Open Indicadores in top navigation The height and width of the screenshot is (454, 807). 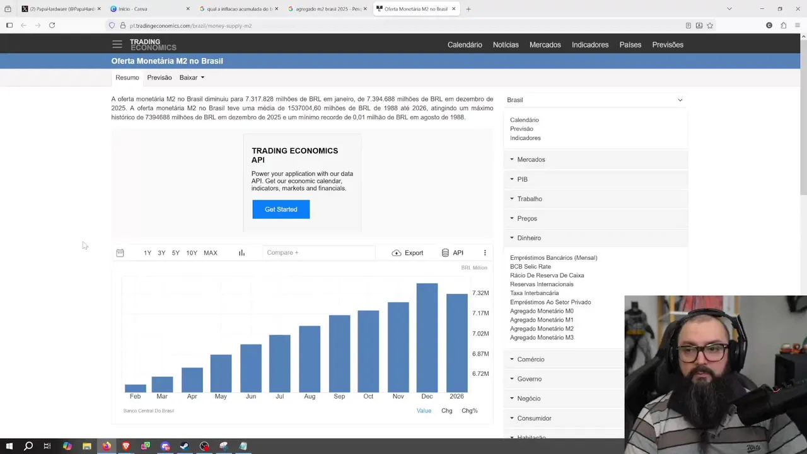[590, 45]
